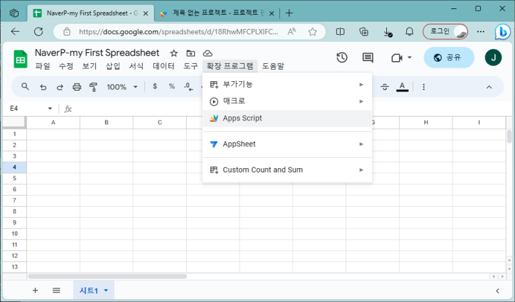Open the 서식 menu
The image size is (515, 302).
(136, 66)
